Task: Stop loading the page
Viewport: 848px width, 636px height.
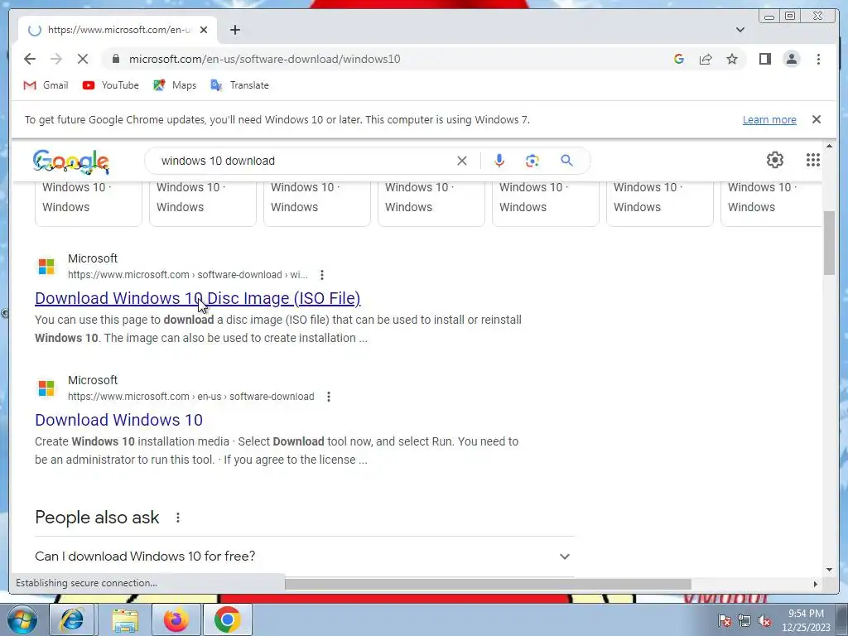Action: 83,59
